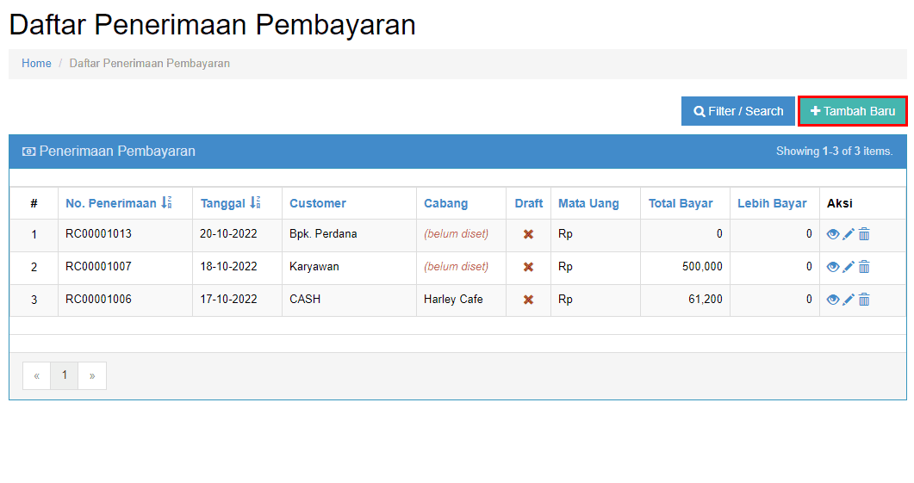Click date 20-10-2022
The height and width of the screenshot is (483, 914).
click(x=228, y=233)
